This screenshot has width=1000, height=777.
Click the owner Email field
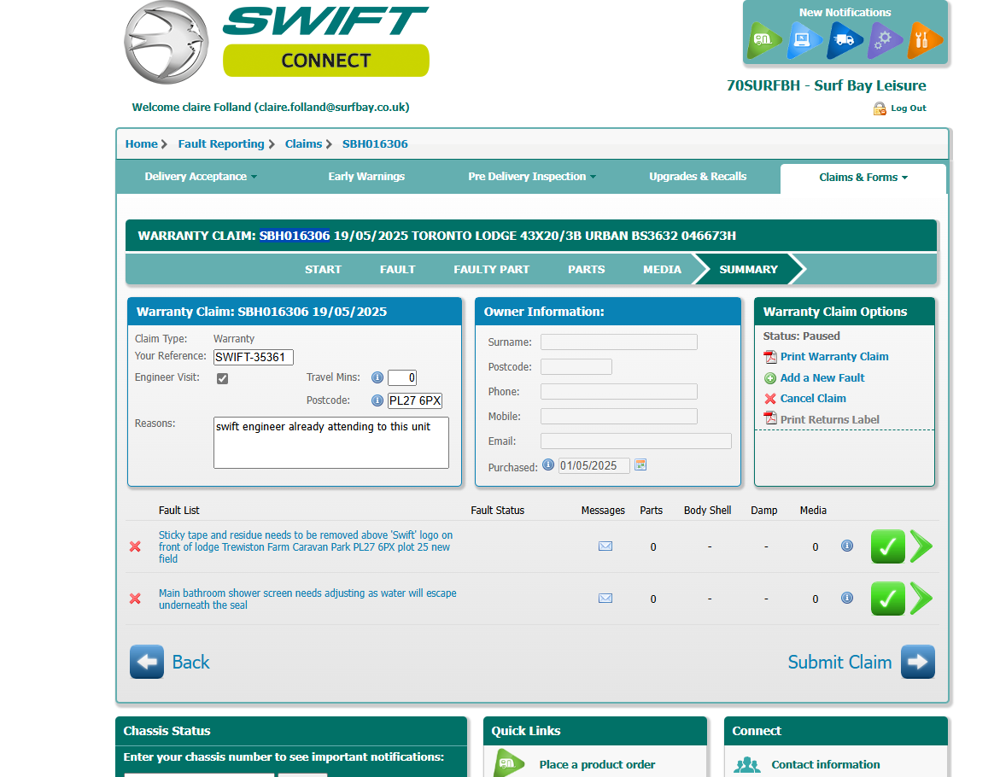tap(636, 441)
